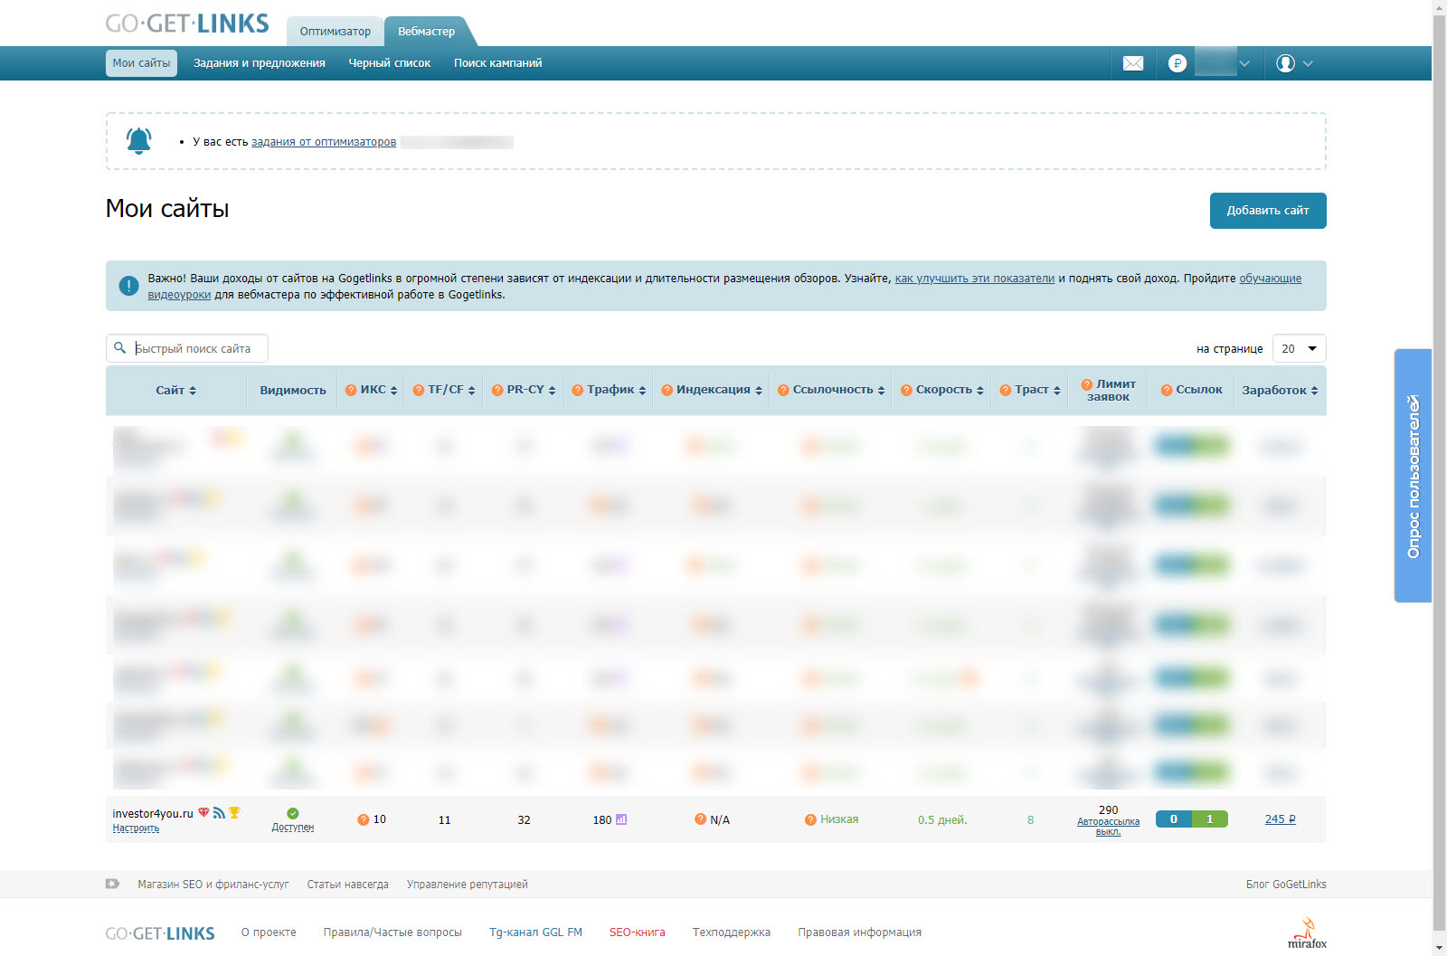1447x956 pixels.
Task: Click the help icon next to Лимит заявок
Action: (1087, 384)
